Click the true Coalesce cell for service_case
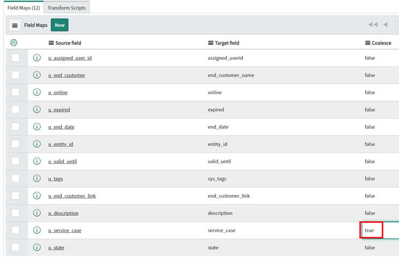Image resolution: width=399 pixels, height=257 pixels. (x=371, y=230)
